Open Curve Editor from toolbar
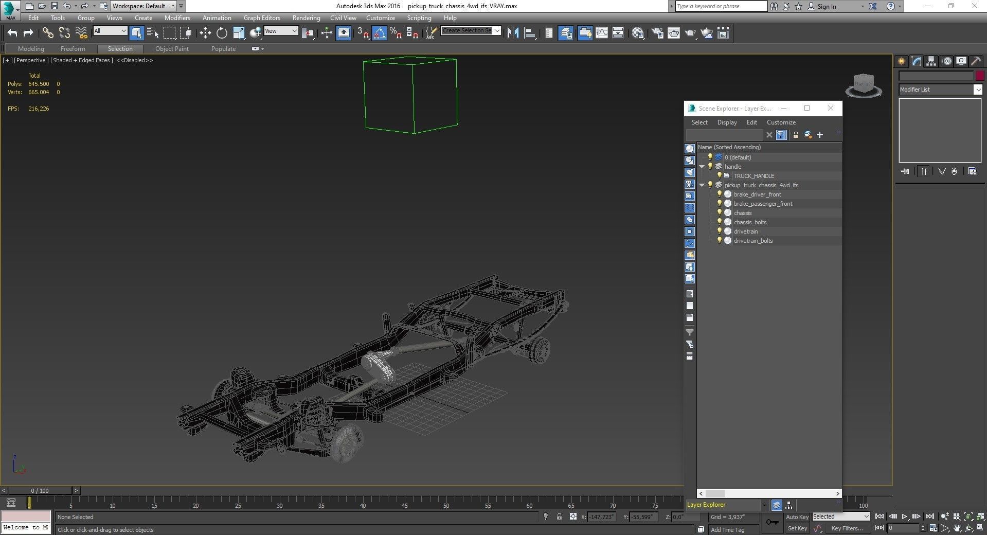987x535 pixels. point(601,33)
